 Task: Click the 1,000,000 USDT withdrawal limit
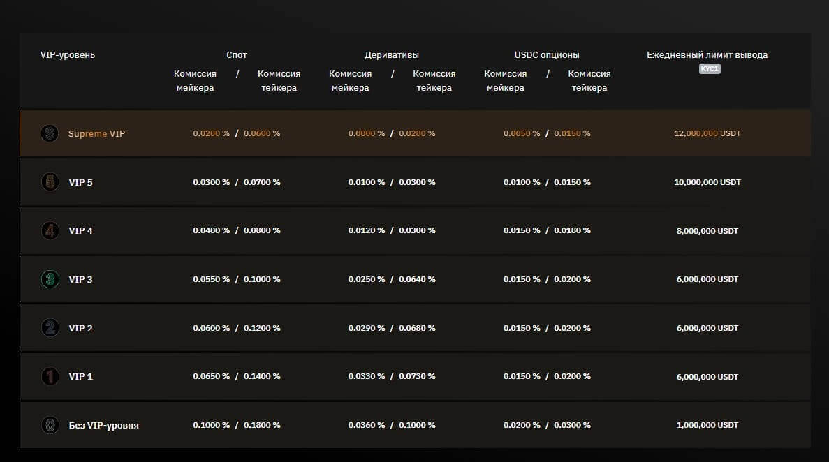point(707,425)
